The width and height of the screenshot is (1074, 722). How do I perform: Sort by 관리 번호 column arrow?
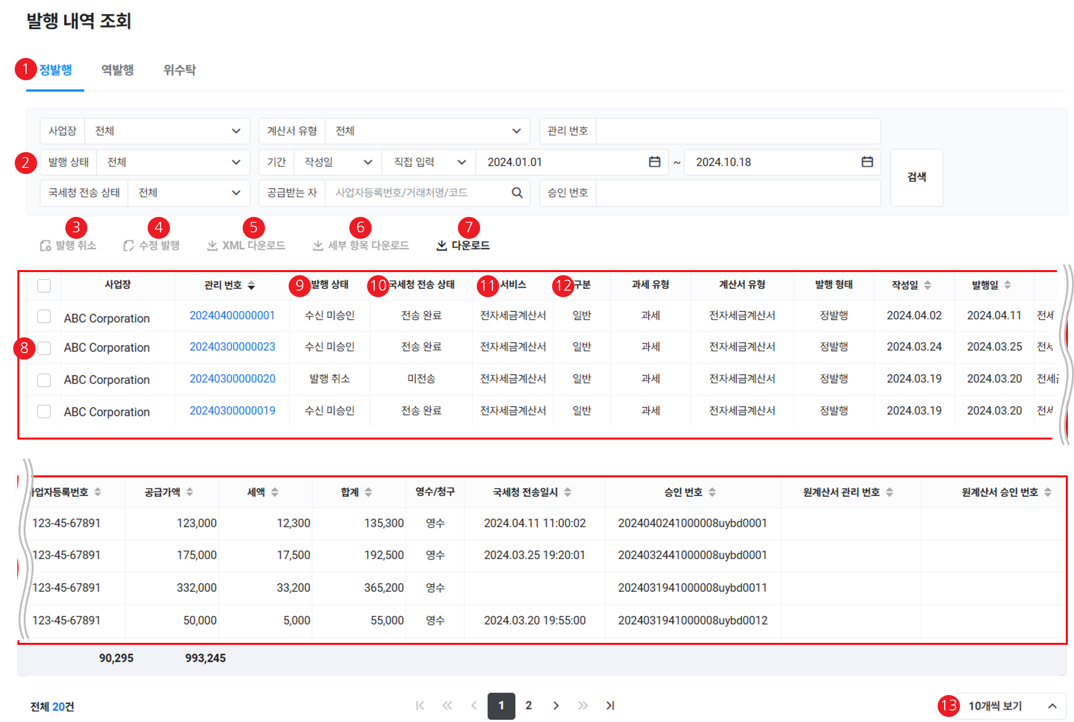click(x=251, y=285)
